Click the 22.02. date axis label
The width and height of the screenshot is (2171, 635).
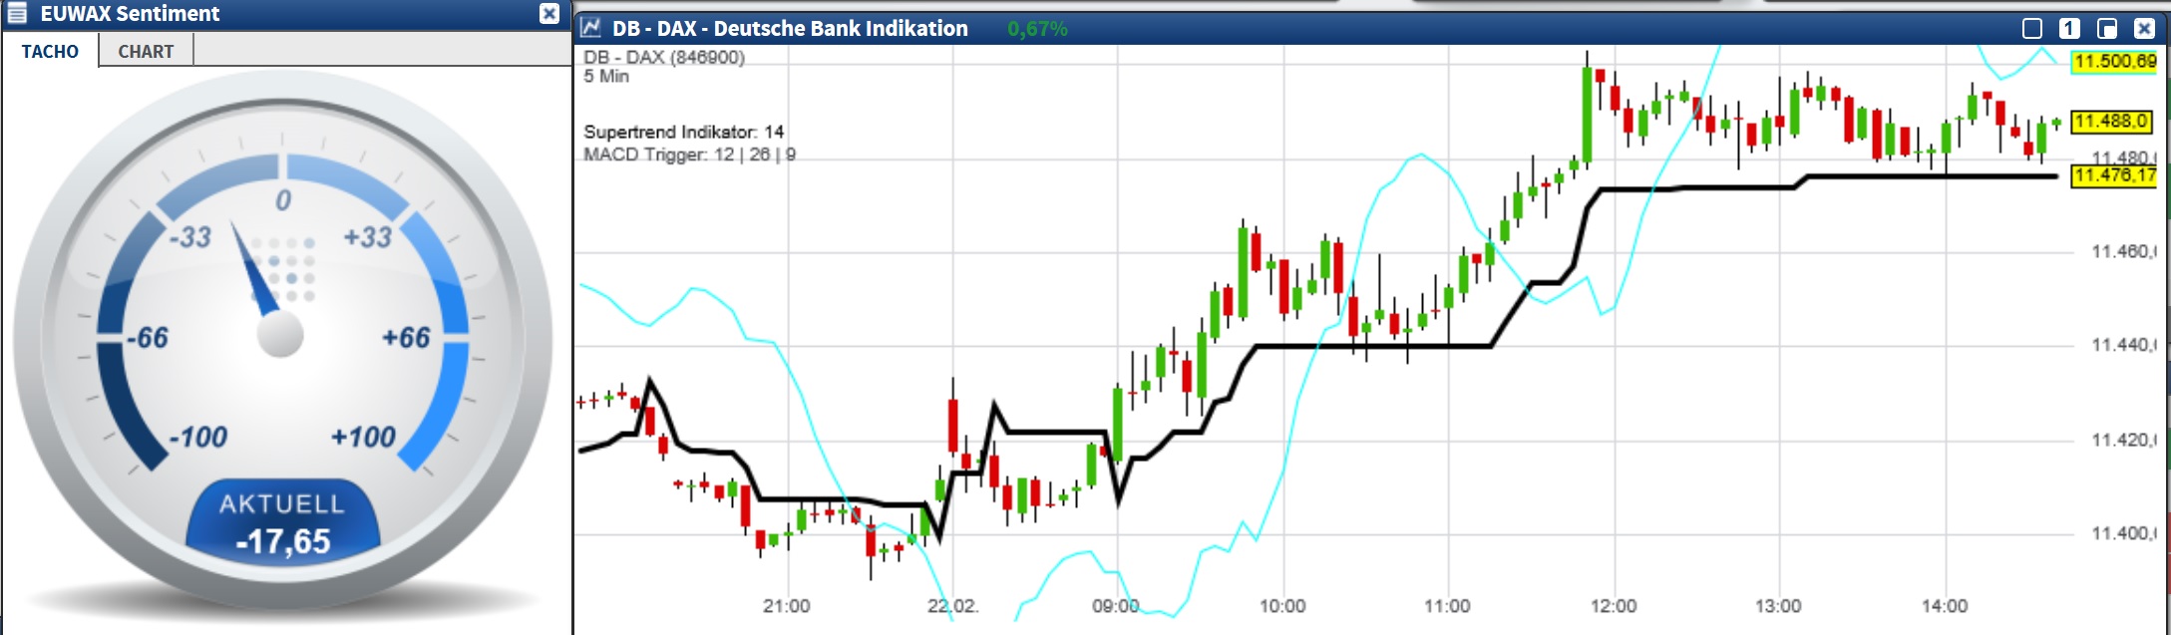point(953,606)
